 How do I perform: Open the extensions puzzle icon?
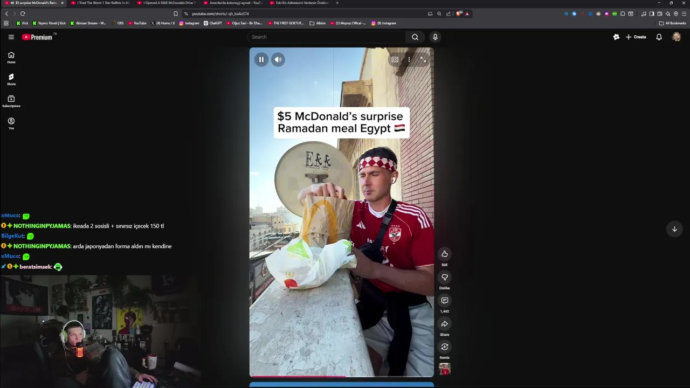[623, 13]
